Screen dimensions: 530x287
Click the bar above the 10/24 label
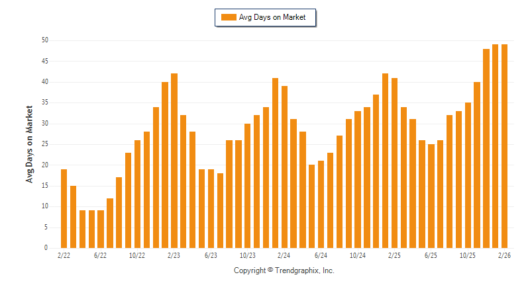tap(358, 179)
